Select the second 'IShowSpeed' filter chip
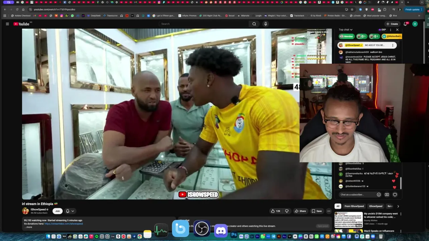Image resolution: width=429 pixels, height=241 pixels. click(375, 206)
